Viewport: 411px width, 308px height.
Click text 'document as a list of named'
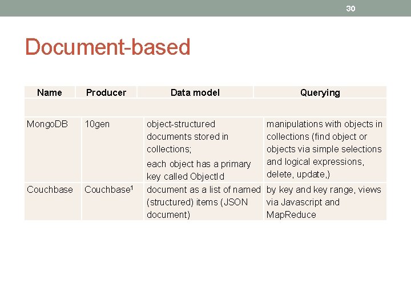coord(204,189)
